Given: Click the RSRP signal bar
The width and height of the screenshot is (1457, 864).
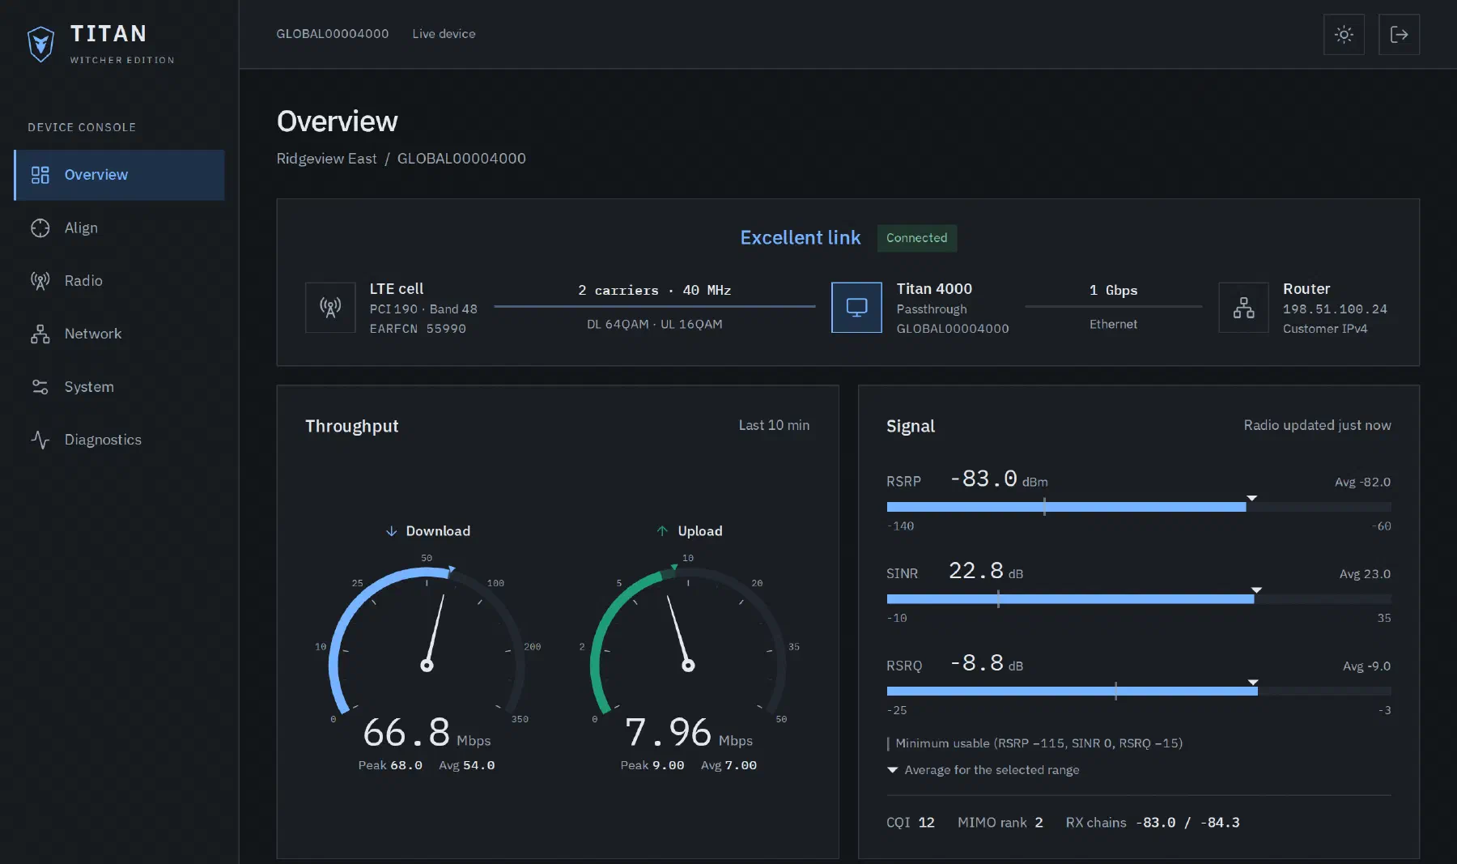Looking at the screenshot, I should pyautogui.click(x=1139, y=507).
